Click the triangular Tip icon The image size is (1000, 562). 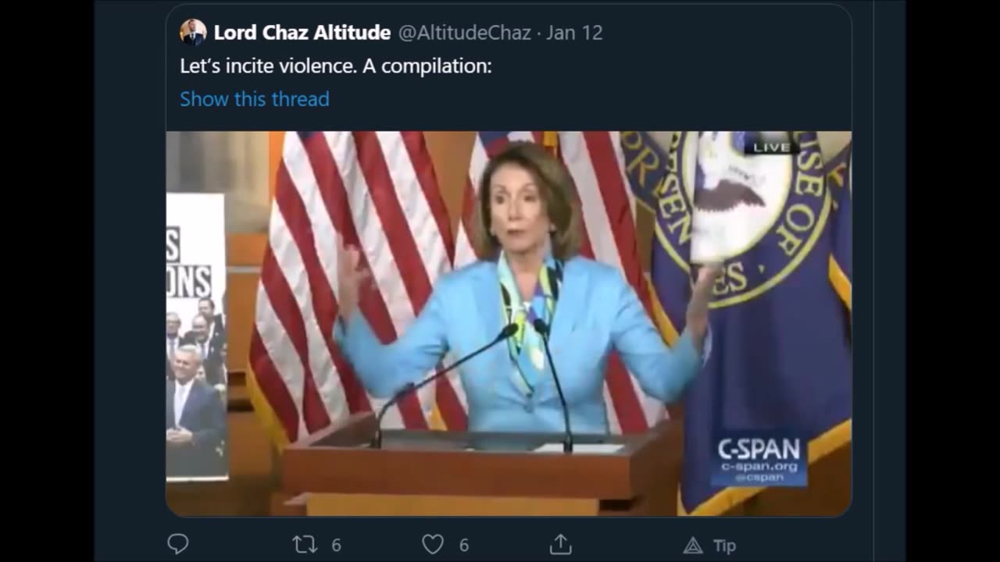point(693,546)
